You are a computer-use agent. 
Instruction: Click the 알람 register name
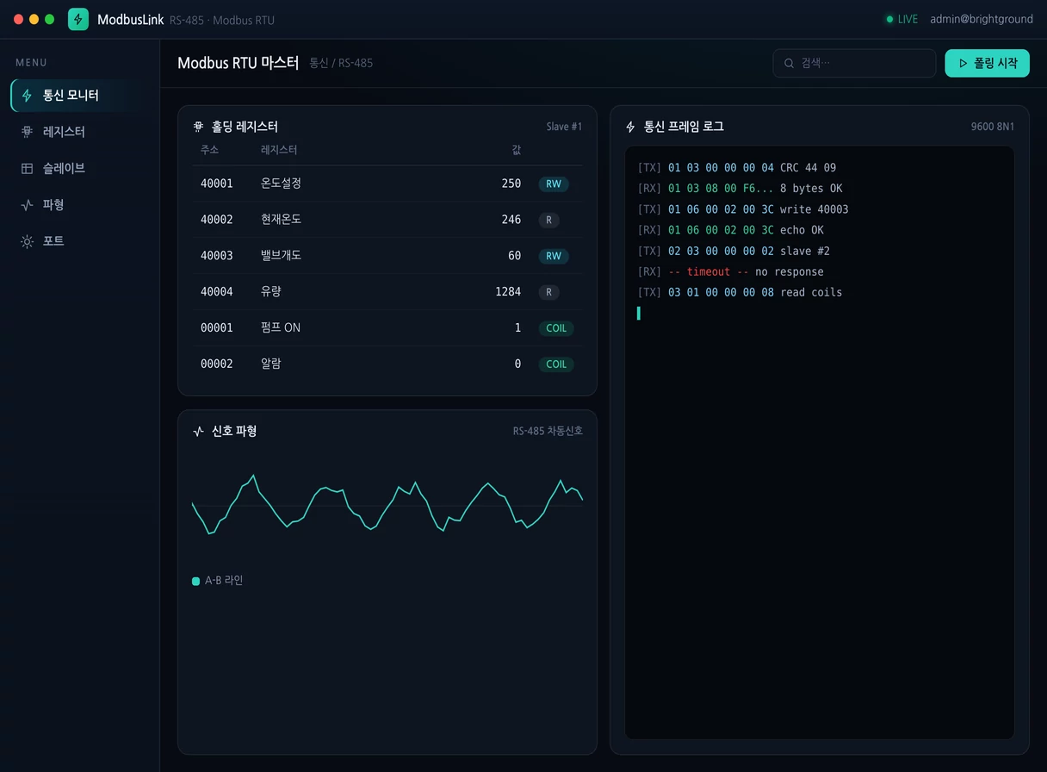(x=271, y=364)
